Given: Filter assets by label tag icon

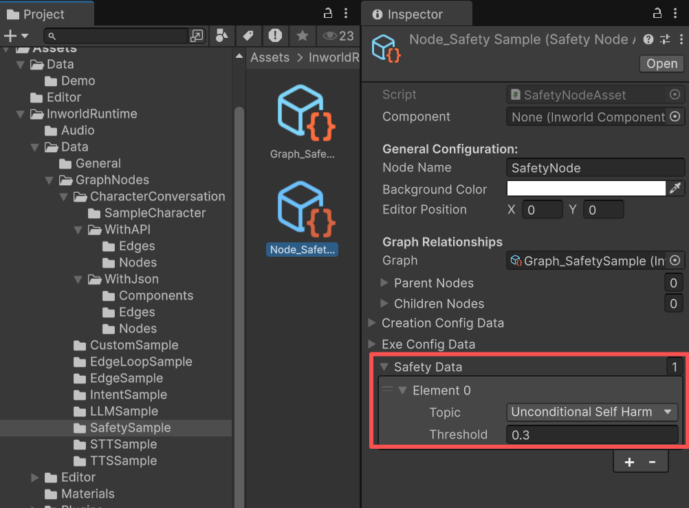Looking at the screenshot, I should click(248, 36).
